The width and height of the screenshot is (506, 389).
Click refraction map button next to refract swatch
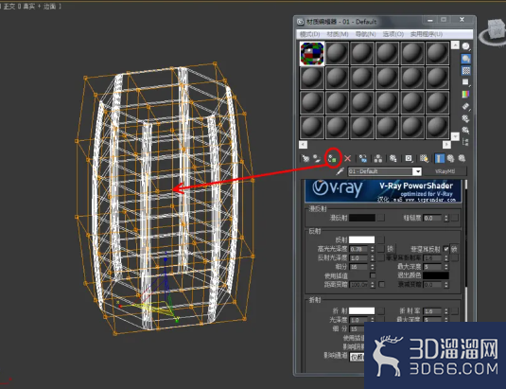point(381,310)
